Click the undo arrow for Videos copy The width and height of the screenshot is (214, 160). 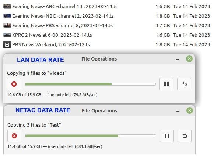click(x=184, y=84)
